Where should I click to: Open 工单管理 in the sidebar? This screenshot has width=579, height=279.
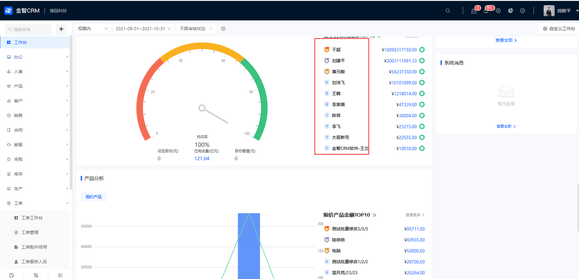[30, 232]
